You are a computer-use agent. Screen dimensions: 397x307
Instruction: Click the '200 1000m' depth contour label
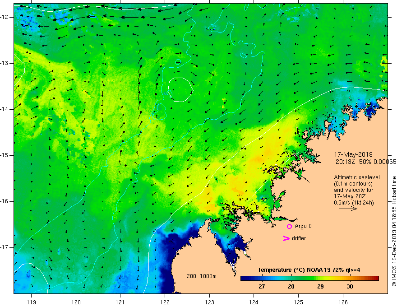tap(202, 276)
